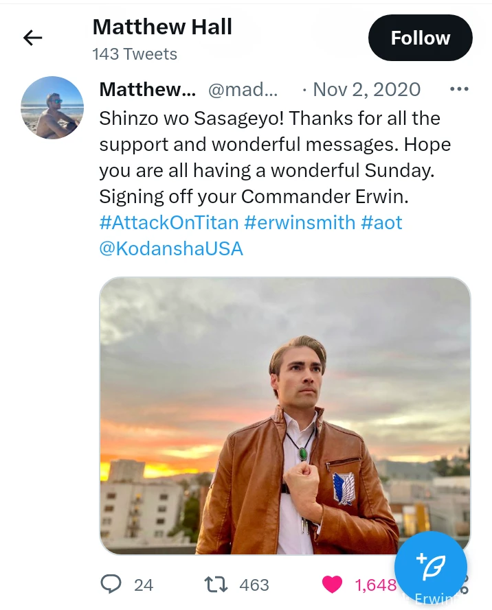
Task: Tap the @mad... username handle
Action: pyautogui.click(x=243, y=89)
